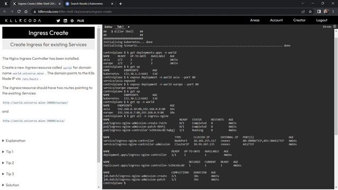Click 'deployment.apps/ingress-nginx-controller' in terminal output

point(135,155)
